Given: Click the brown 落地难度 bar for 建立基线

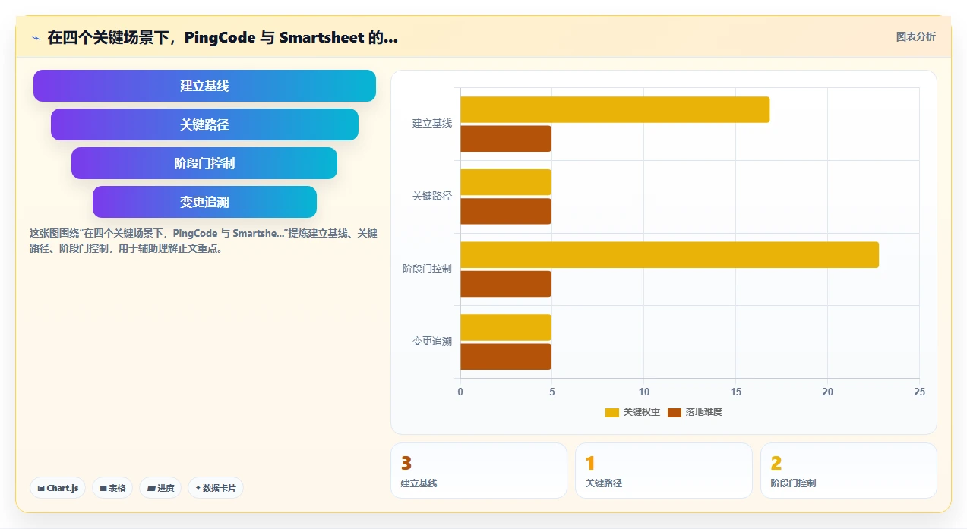Looking at the screenshot, I should pos(506,139).
